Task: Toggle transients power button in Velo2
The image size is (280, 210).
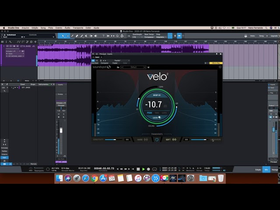Action: pyautogui.click(x=157, y=140)
